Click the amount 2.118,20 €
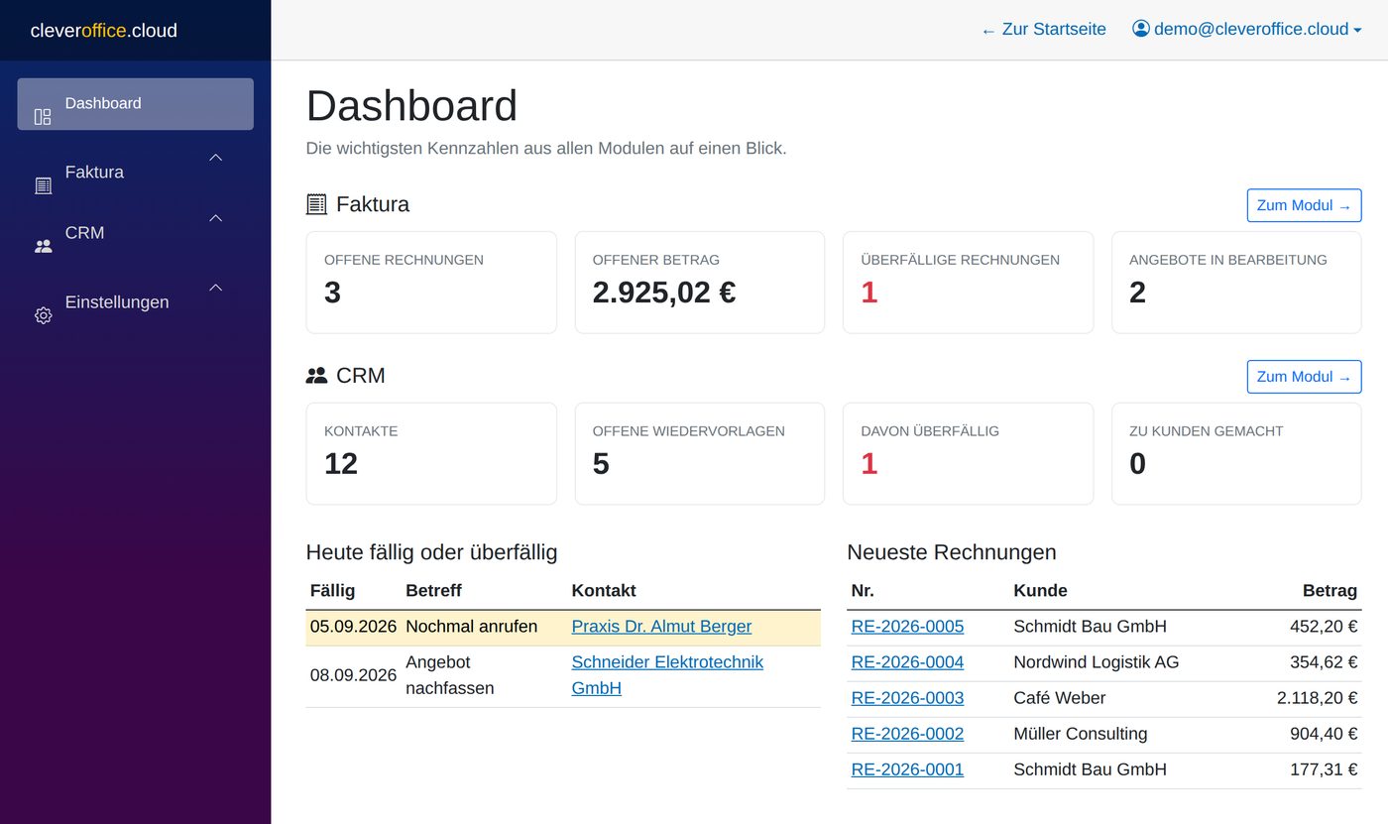 (x=1317, y=698)
